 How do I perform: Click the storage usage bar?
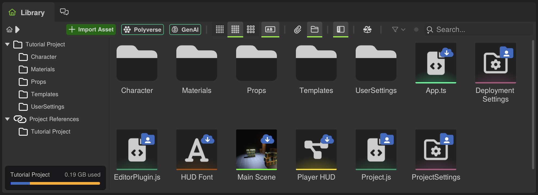[55, 183]
